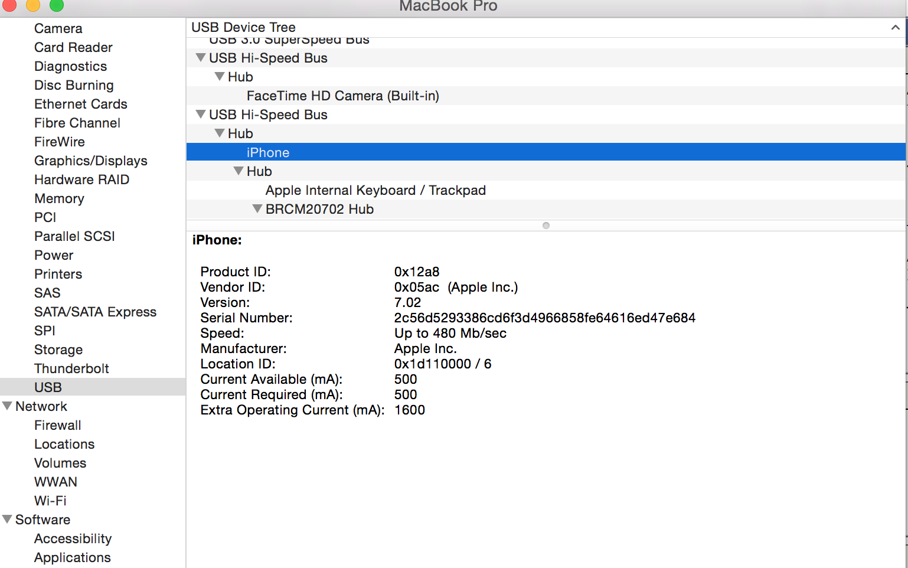Click the Speed value Up to 480 Mb/sec
The image size is (908, 568).
[450, 333]
